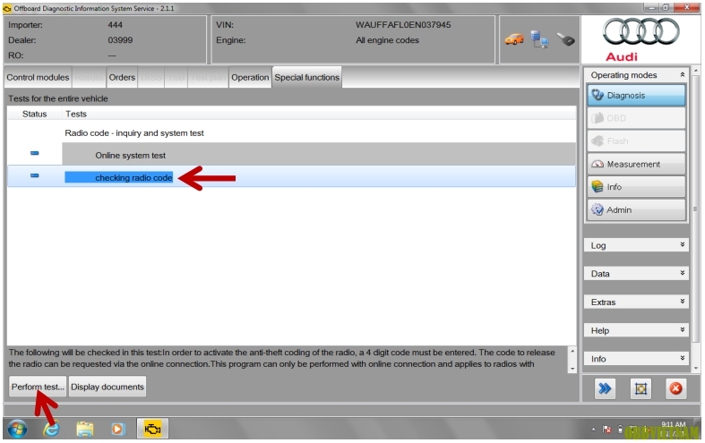Viewport: 705px width, 443px height.
Task: Click the fullscreen frame icon
Action: pos(641,388)
